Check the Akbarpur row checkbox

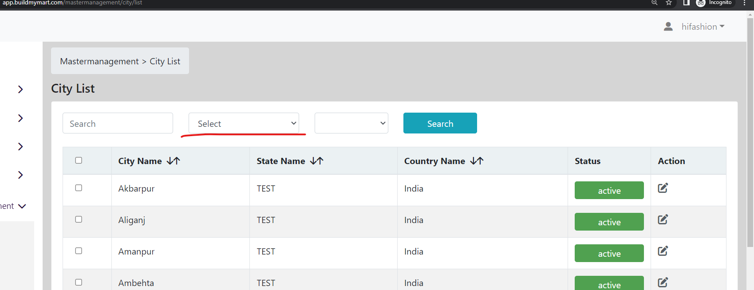click(79, 188)
